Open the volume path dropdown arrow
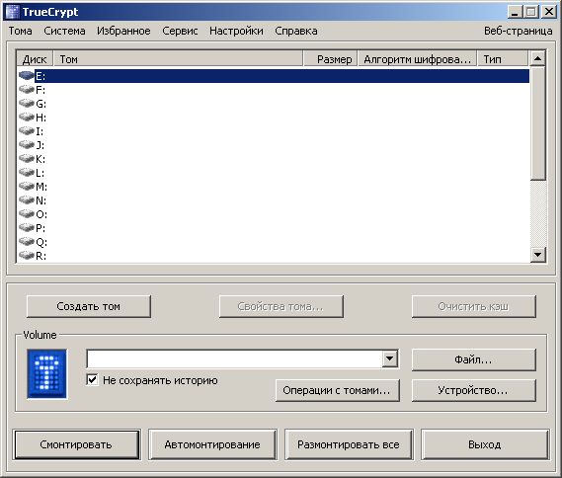The width and height of the screenshot is (562, 478). 389,358
